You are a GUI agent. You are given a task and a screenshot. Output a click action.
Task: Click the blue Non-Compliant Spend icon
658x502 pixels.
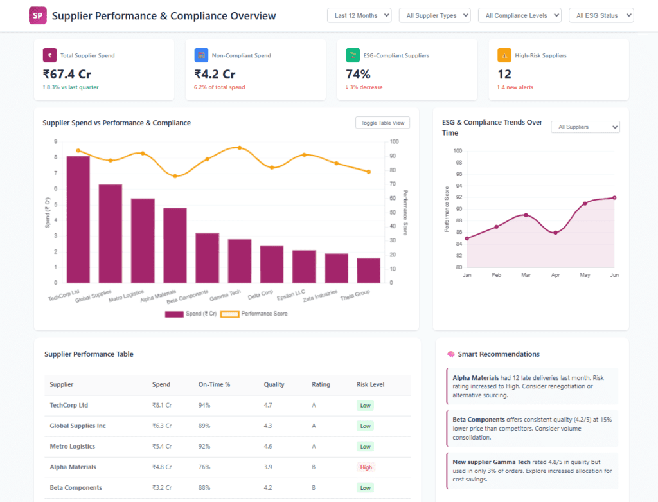coord(201,55)
